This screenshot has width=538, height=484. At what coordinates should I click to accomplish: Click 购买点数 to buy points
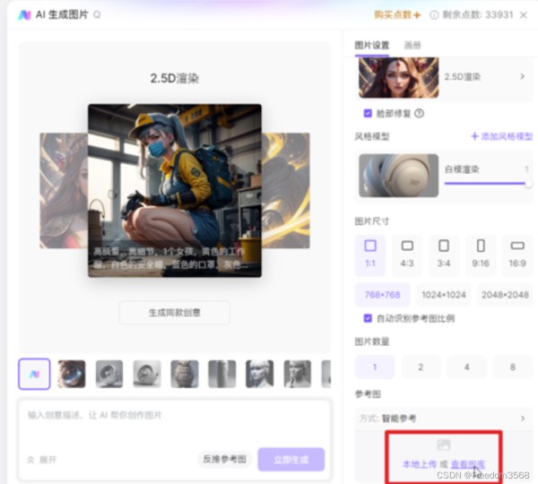click(397, 14)
